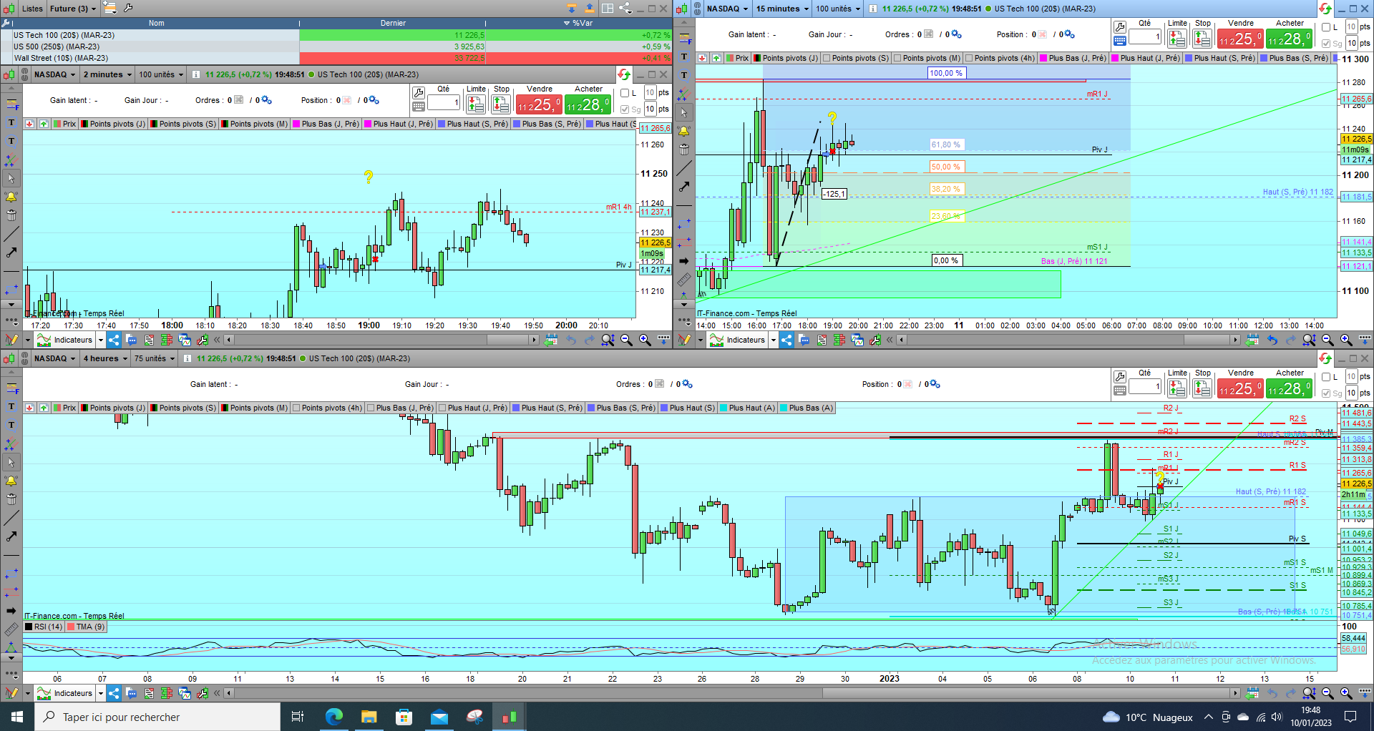Image resolution: width=1374 pixels, height=731 pixels.
Task: Click zoom-in magnifier in 4 heures chart toolbar
Action: 1346,693
